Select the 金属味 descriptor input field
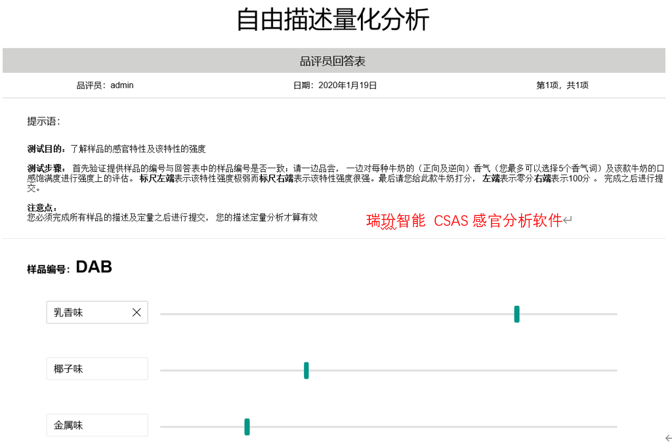The image size is (672, 443). tap(97, 425)
